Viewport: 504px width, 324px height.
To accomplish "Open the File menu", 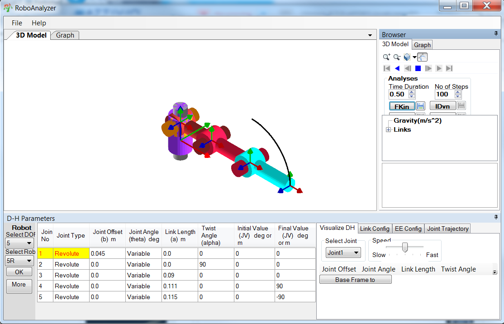I will pyautogui.click(x=17, y=23).
